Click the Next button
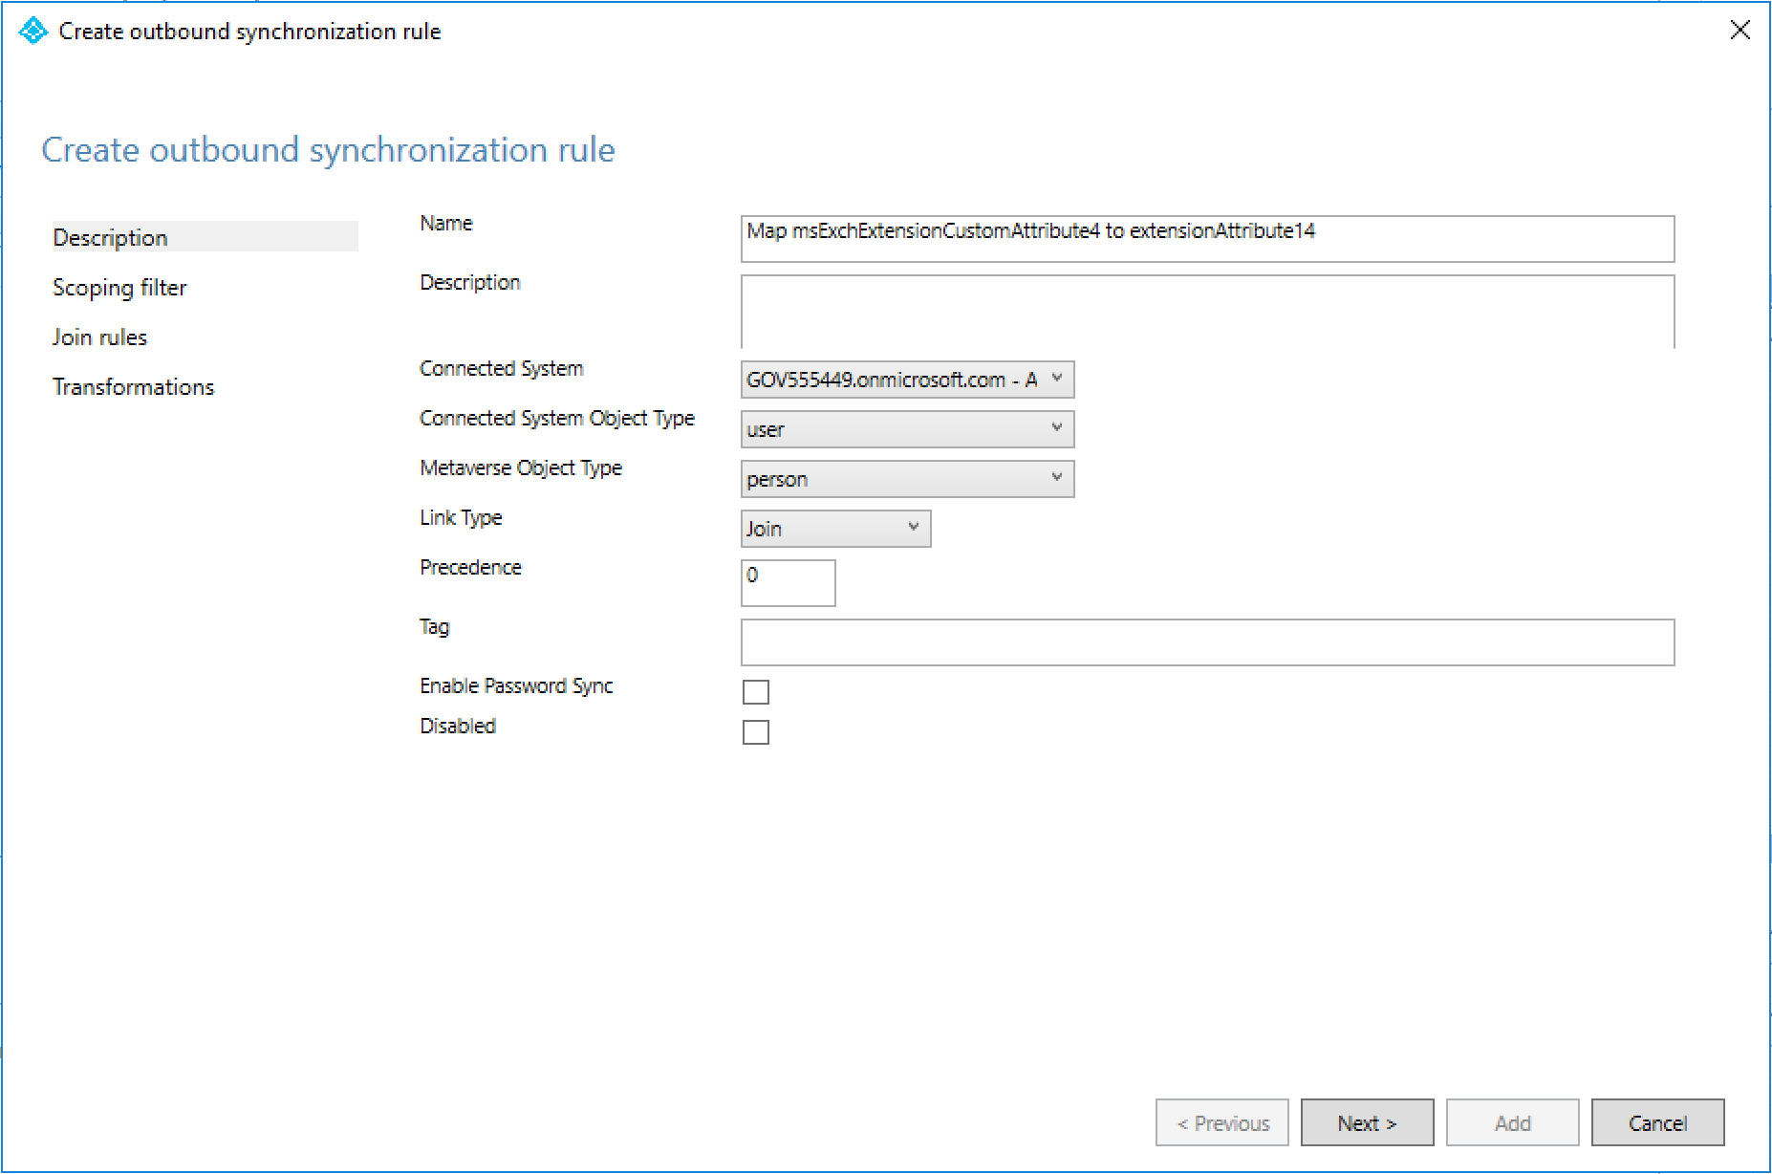The width and height of the screenshot is (1772, 1174). click(x=1367, y=1122)
